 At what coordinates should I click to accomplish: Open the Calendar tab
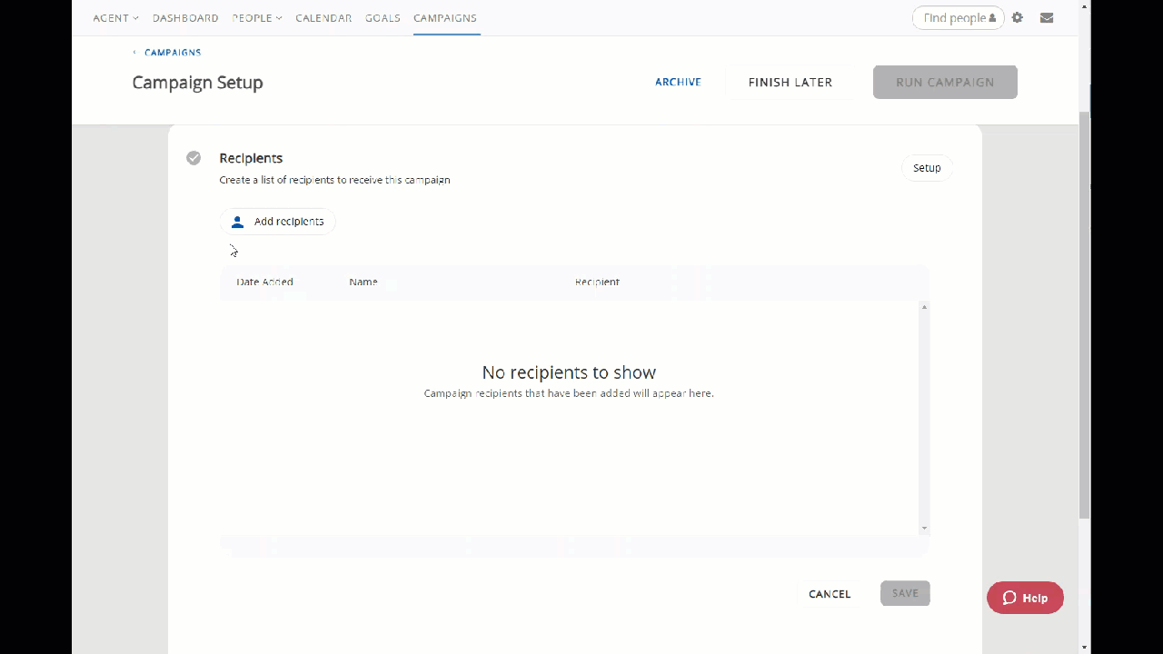tap(323, 18)
